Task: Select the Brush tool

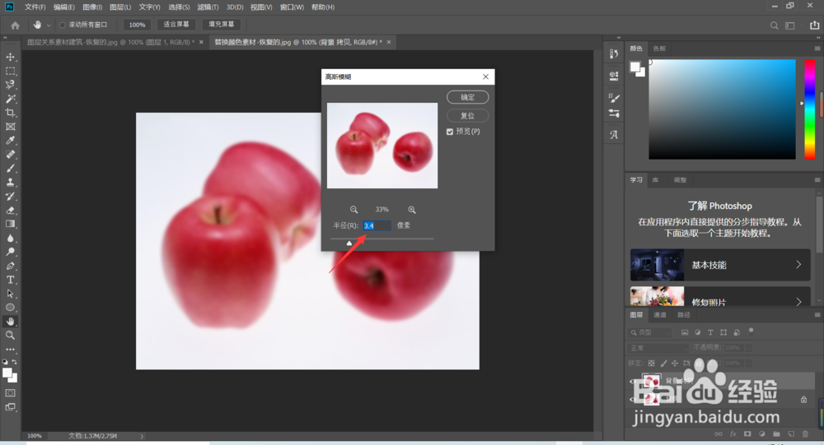Action: click(10, 169)
